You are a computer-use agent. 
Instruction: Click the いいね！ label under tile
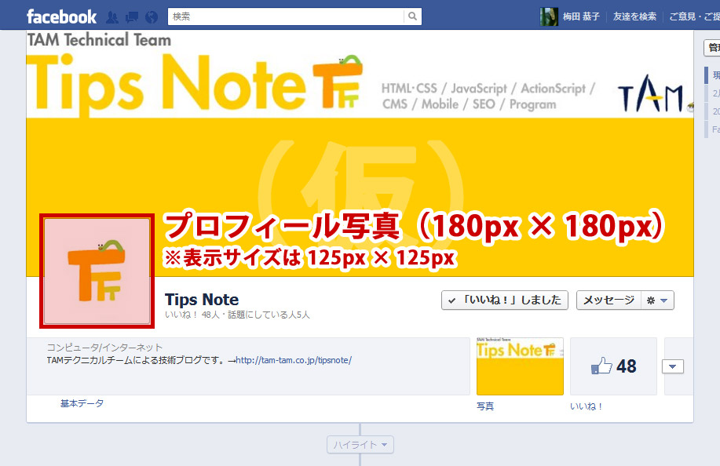click(587, 406)
